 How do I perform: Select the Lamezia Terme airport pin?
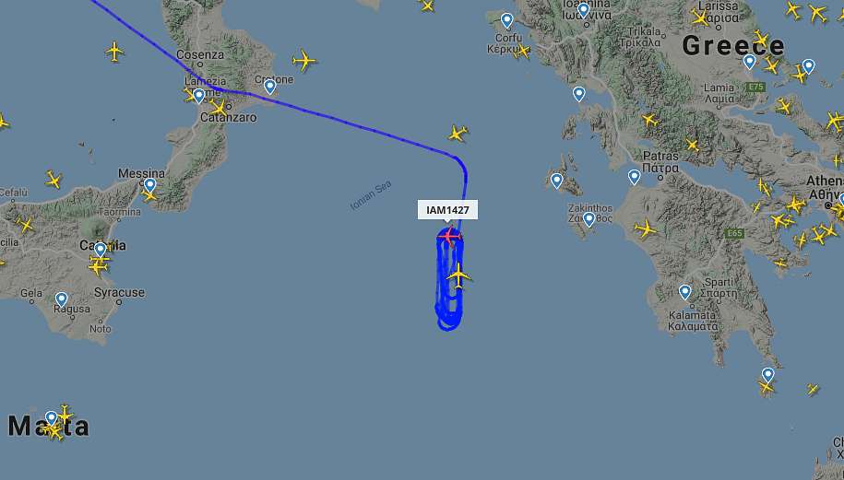click(x=198, y=96)
